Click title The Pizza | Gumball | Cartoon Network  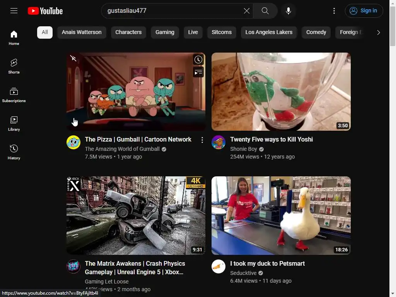tap(138, 139)
